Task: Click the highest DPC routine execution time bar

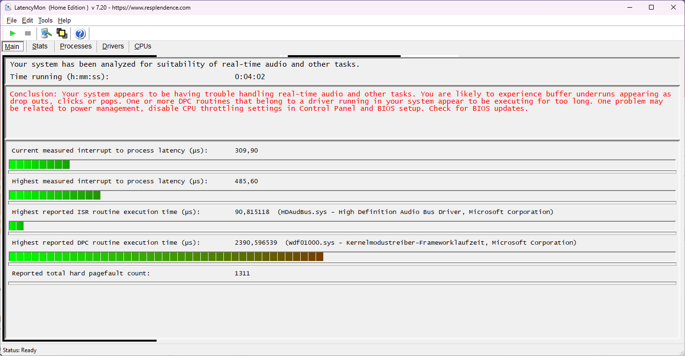Action: 166,257
